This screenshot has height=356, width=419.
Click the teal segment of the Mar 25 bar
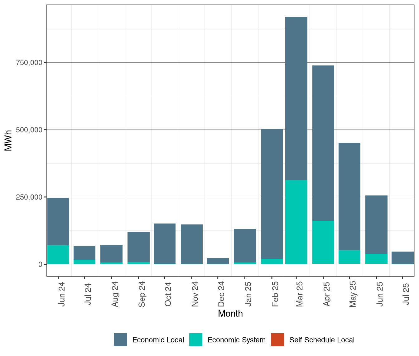296,222
